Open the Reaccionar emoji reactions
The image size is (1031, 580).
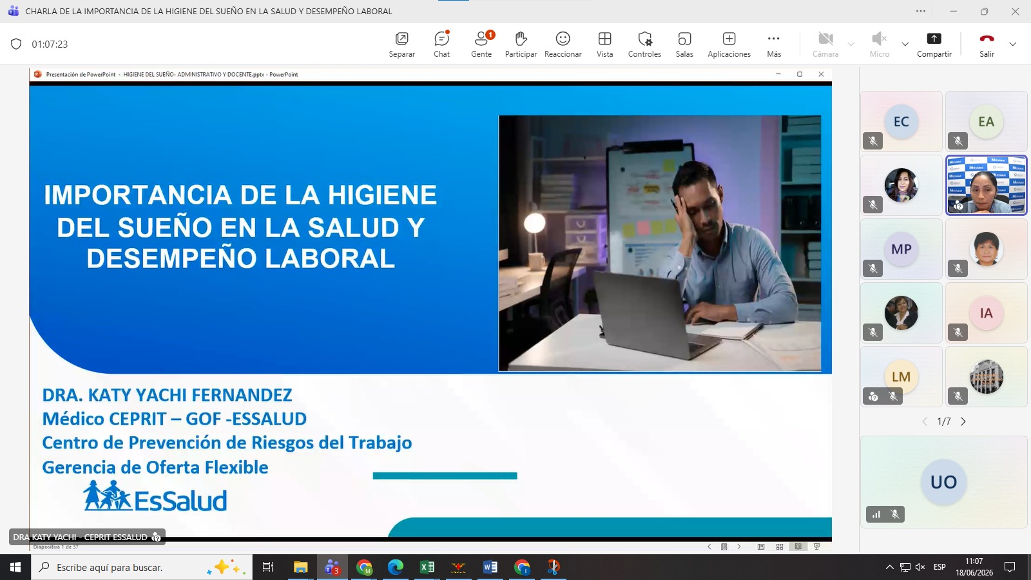(563, 44)
